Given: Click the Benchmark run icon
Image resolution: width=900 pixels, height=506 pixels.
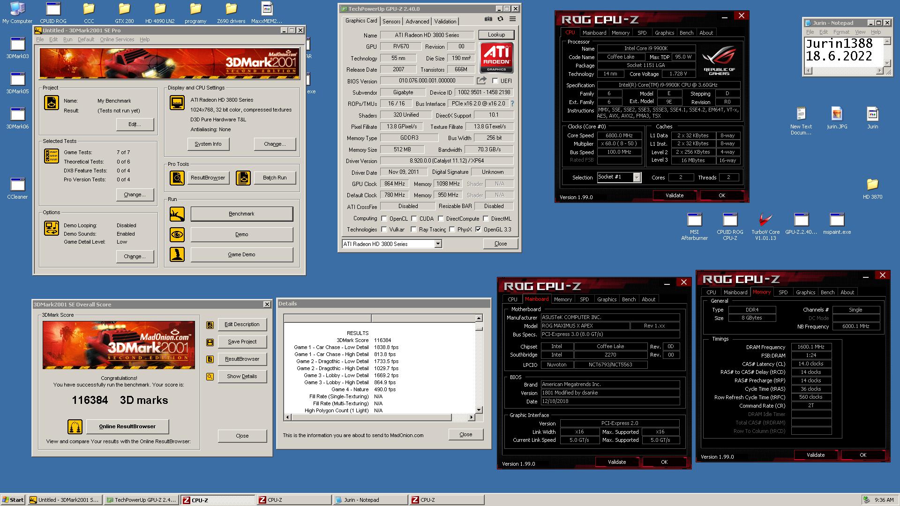Looking at the screenshot, I should click(x=177, y=214).
